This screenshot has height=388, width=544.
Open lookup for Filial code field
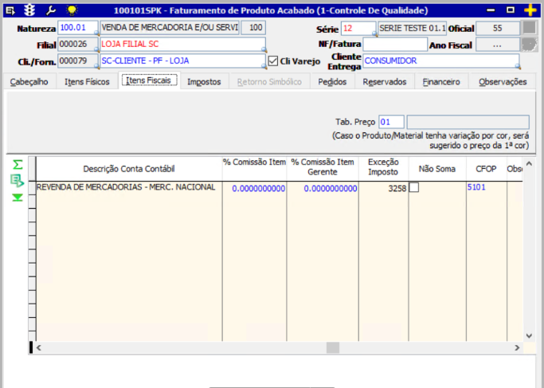(x=96, y=50)
